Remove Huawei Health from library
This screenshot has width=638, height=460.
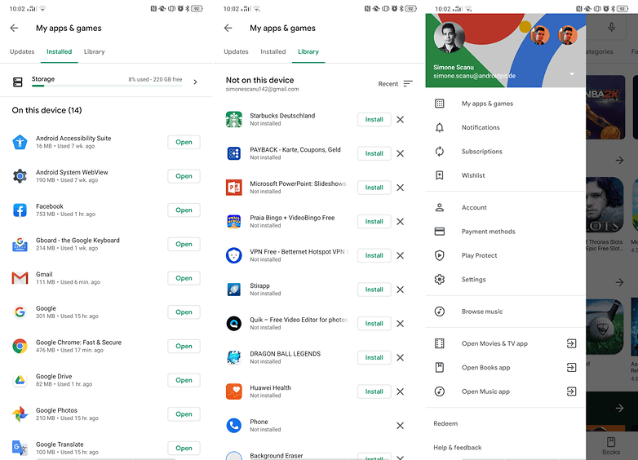point(401,391)
